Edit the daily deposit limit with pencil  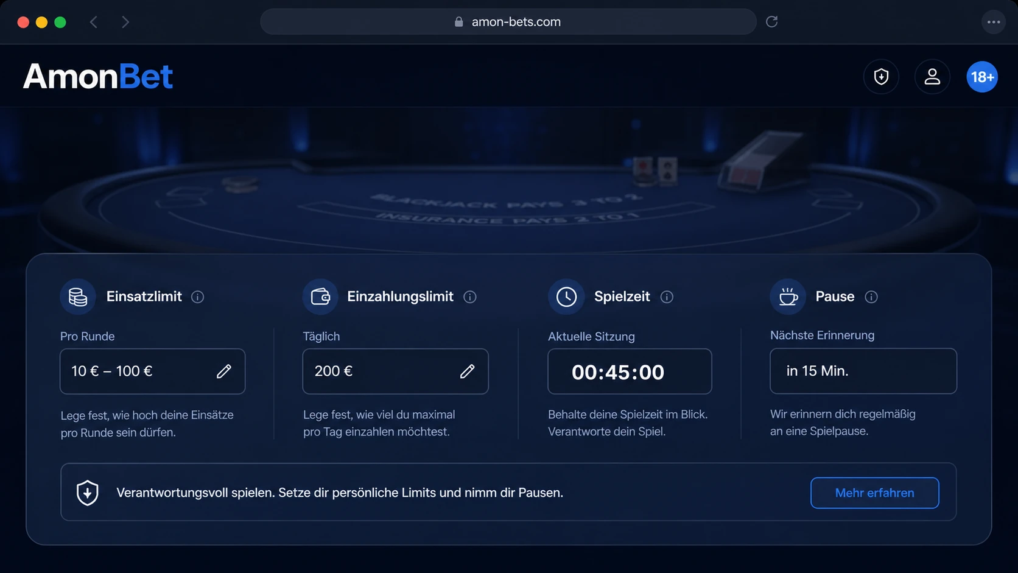pyautogui.click(x=467, y=371)
